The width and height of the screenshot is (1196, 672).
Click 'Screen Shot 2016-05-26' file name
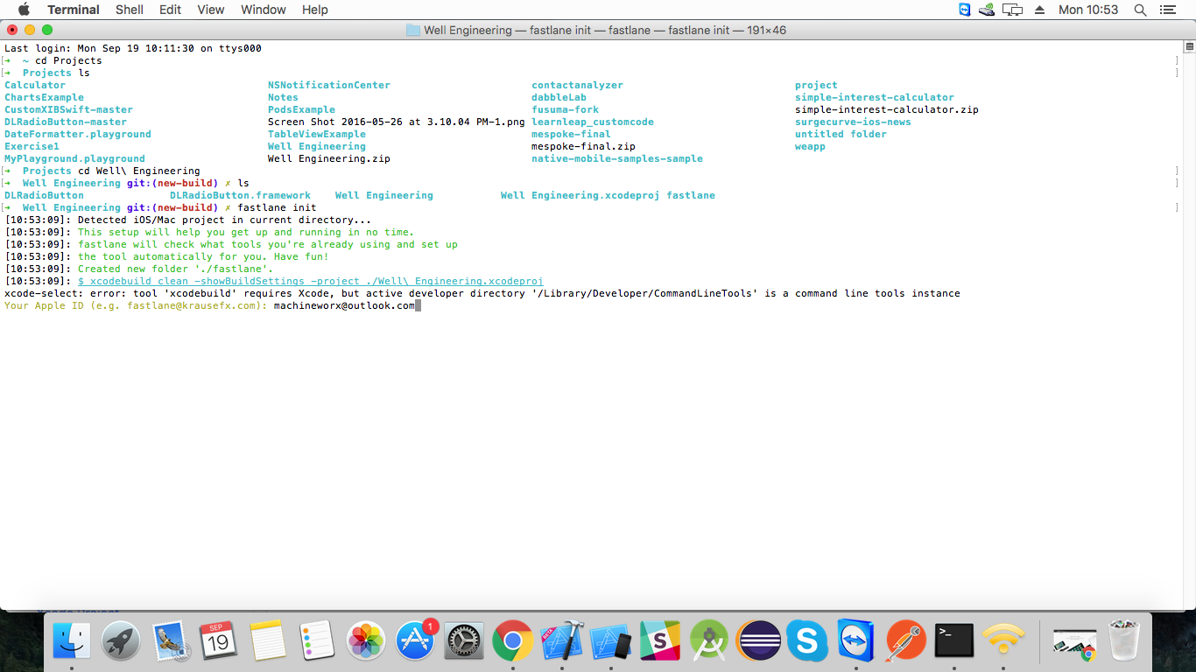[397, 122]
